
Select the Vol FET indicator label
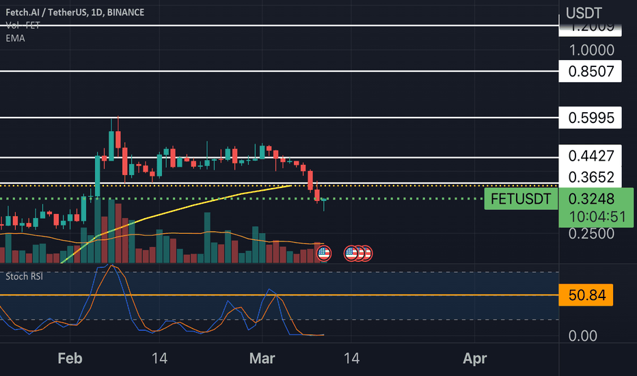(x=23, y=25)
